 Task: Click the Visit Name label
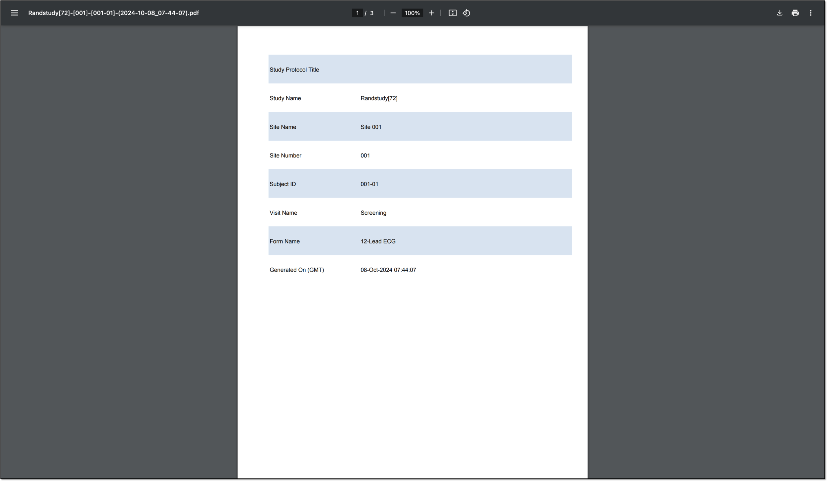283,213
